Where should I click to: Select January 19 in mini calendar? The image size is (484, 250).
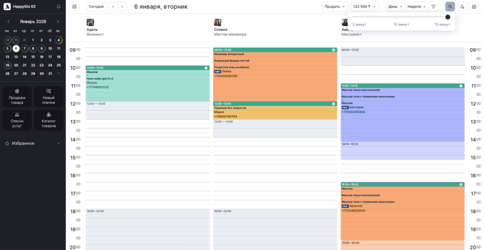click(7, 65)
